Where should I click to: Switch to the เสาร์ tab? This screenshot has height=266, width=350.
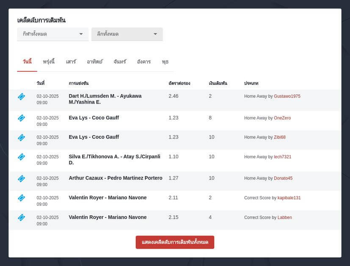click(x=71, y=62)
